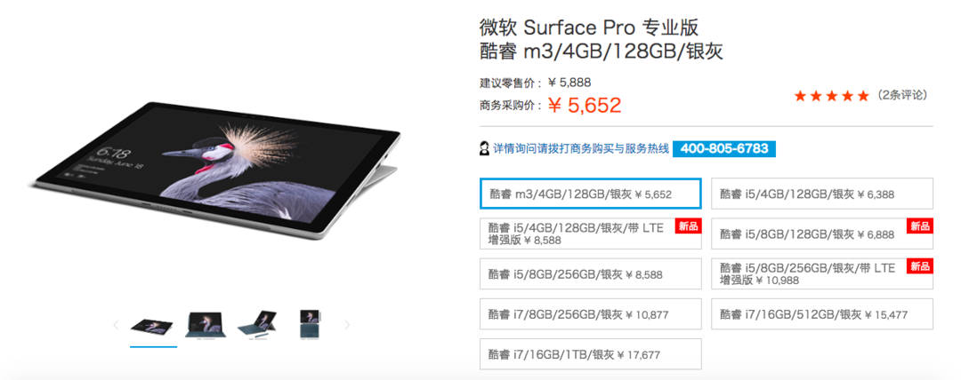Viewport: 961px width, 380px height.
Task: Pick the i5/4GB/128GB LTE enhanced version
Action: tap(591, 234)
